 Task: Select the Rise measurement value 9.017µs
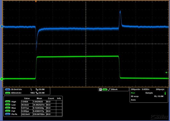pos(25,108)
